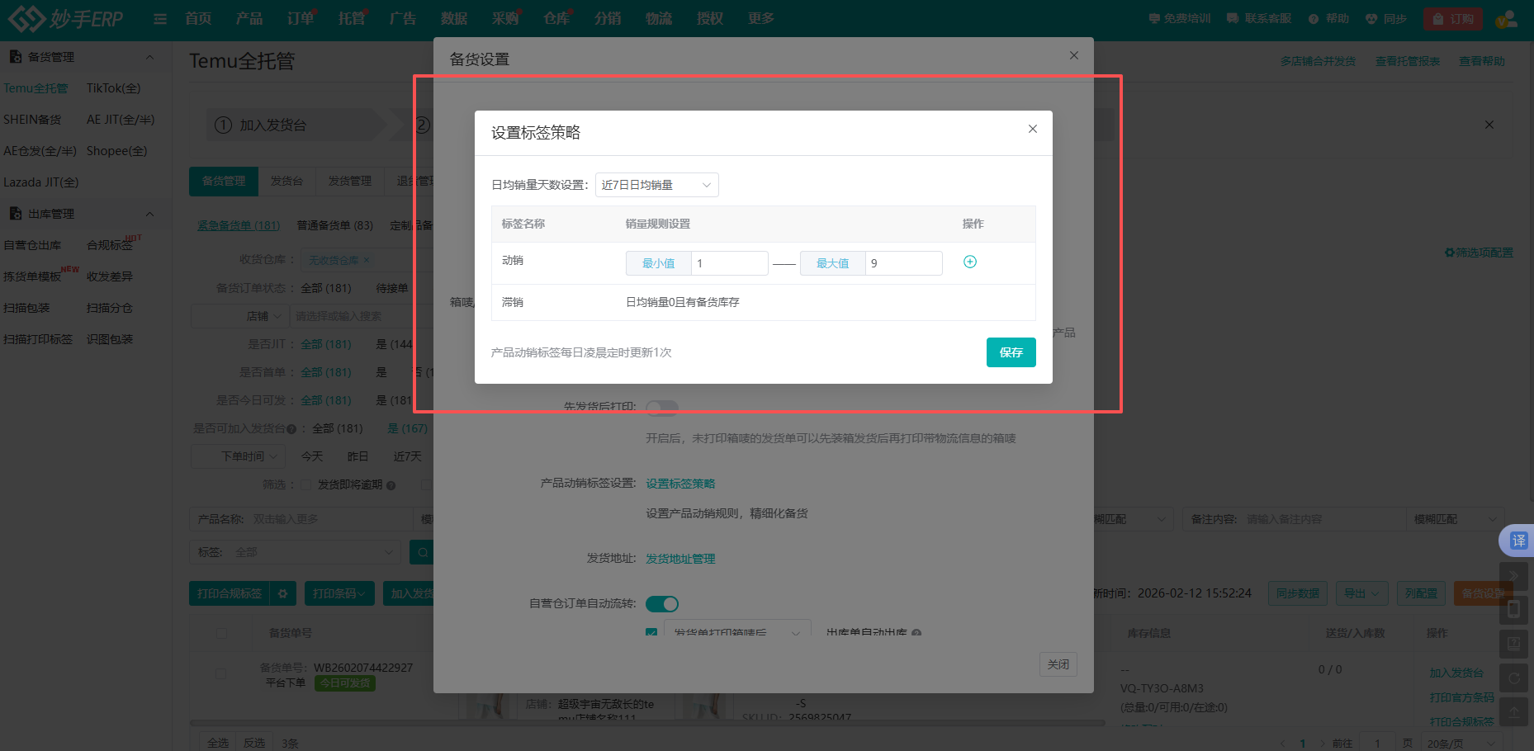Switch to the 发货台 tab
The width and height of the screenshot is (1534, 751).
pos(286,181)
